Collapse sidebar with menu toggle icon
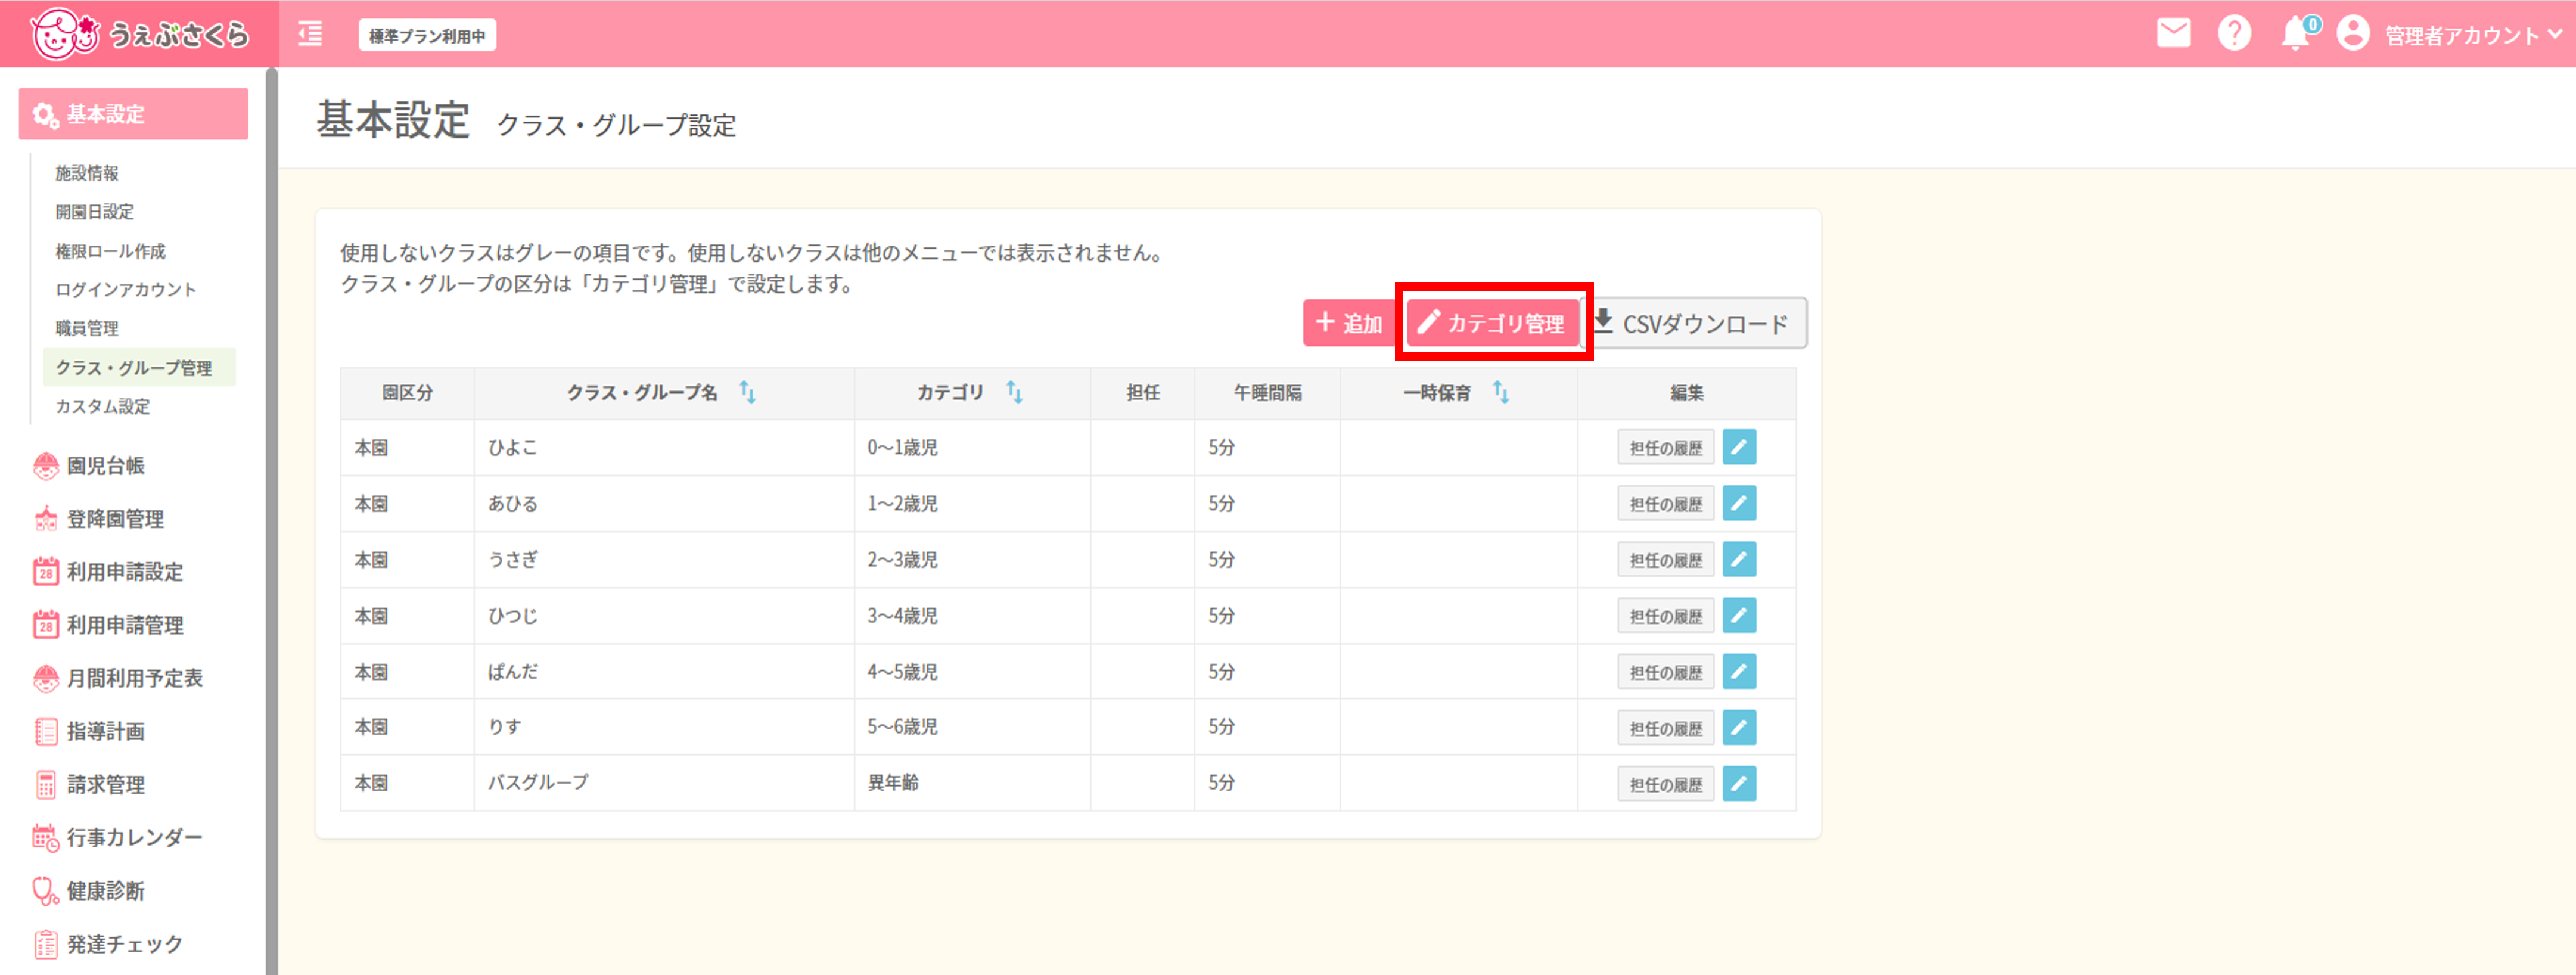The height and width of the screenshot is (975, 2576). [x=310, y=34]
